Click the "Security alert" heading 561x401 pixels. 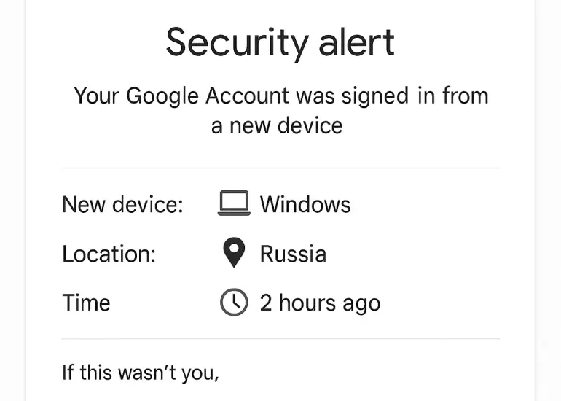pos(280,42)
